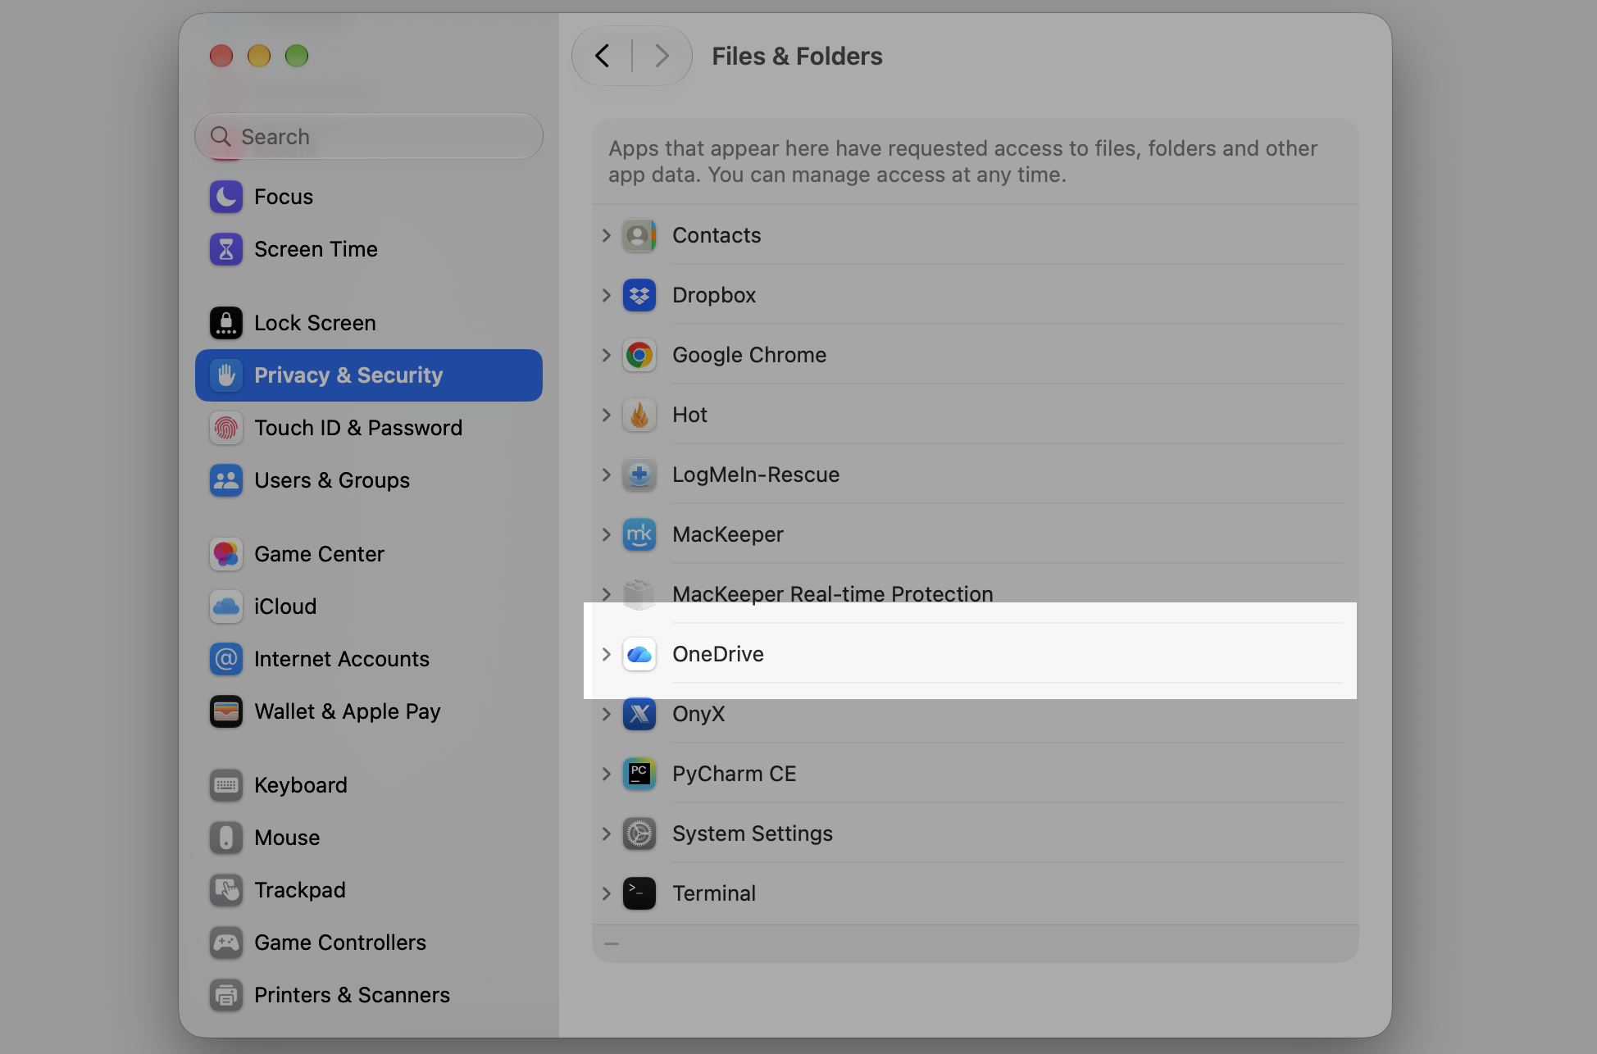This screenshot has width=1597, height=1054.
Task: Expand the OnyX row chevron
Action: point(607,714)
